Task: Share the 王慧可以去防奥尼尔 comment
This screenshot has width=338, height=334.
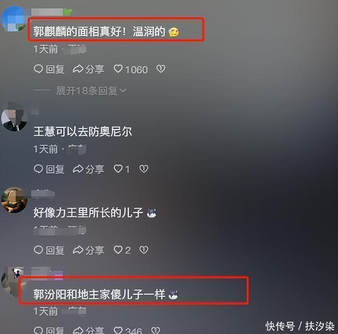Action: (x=88, y=169)
